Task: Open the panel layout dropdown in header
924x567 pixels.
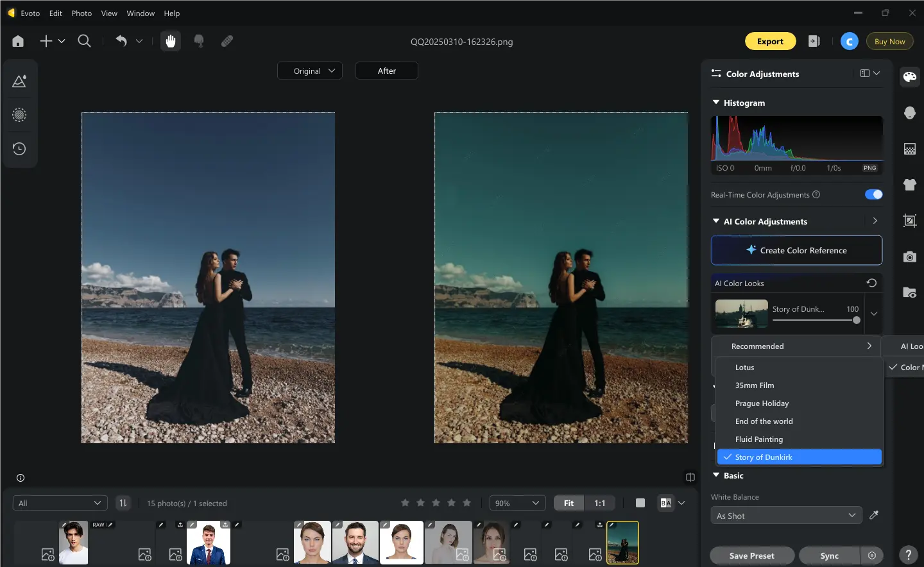Action: (870, 73)
